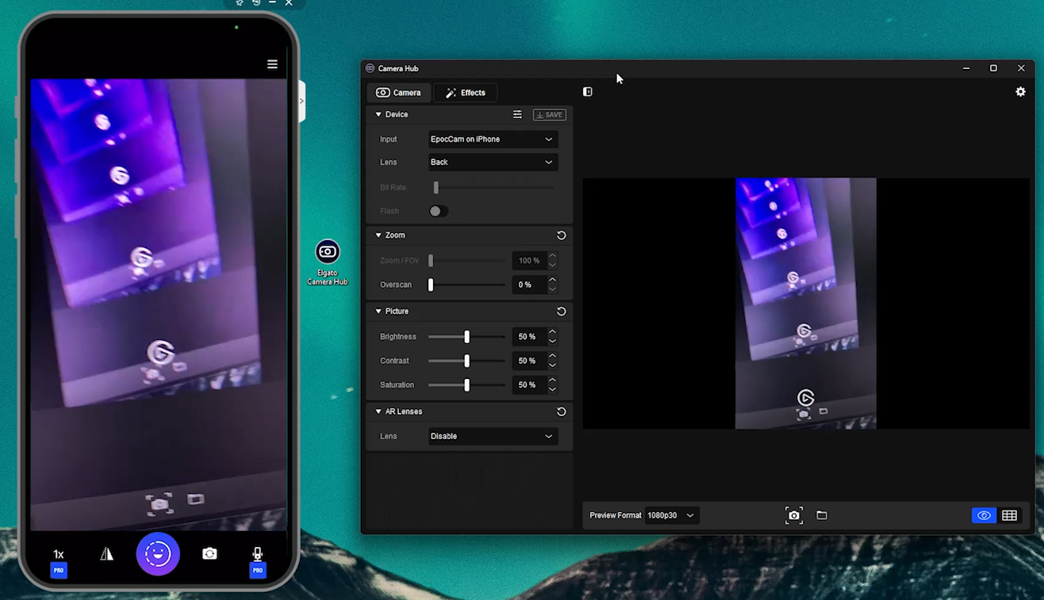Screen dimensions: 1044x600
Task: Click the flip camera icon on the phone
Action: pyautogui.click(x=209, y=553)
